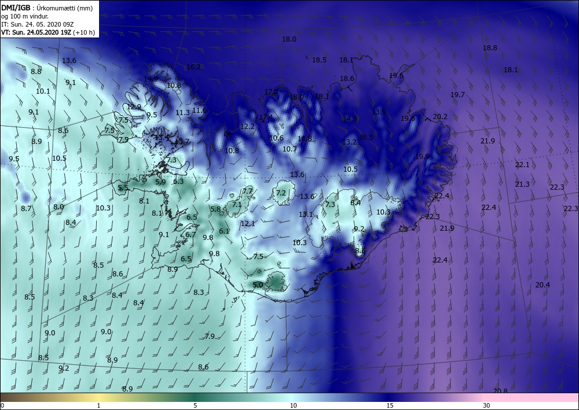Click the 5.8 value on the map
The image size is (579, 410).
click(215, 209)
